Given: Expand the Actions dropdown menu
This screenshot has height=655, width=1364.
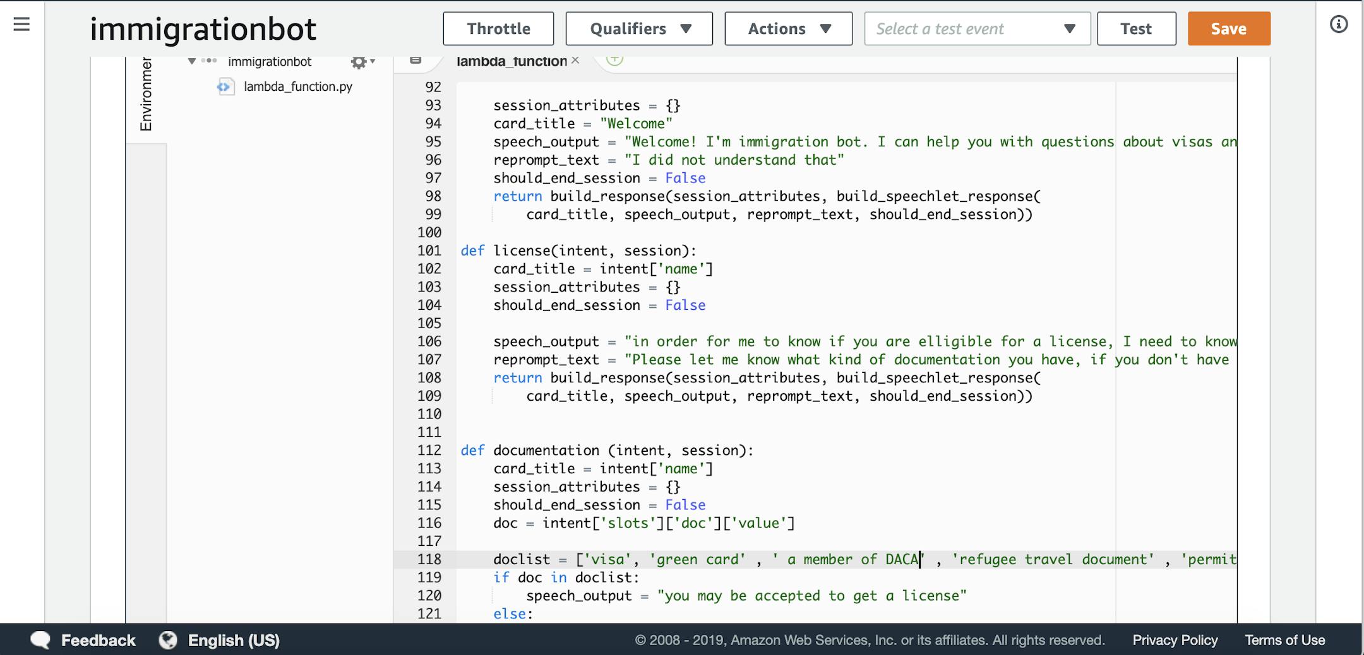Looking at the screenshot, I should [x=788, y=29].
